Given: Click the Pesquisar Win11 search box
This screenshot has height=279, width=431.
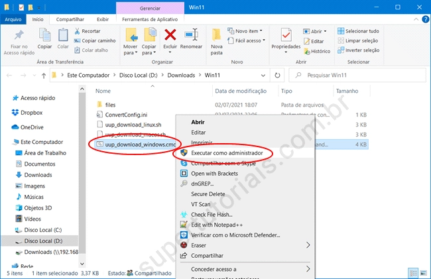Looking at the screenshot, I should click(357, 76).
